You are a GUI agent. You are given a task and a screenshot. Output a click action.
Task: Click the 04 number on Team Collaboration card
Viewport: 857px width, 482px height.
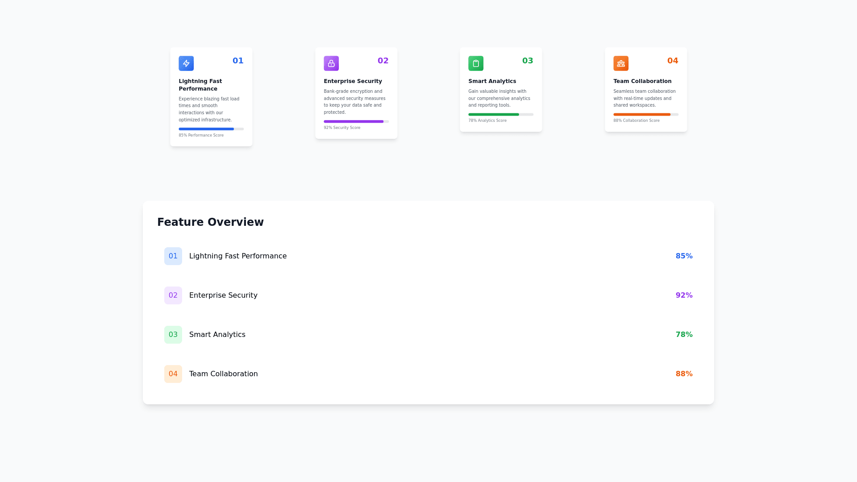click(x=673, y=61)
